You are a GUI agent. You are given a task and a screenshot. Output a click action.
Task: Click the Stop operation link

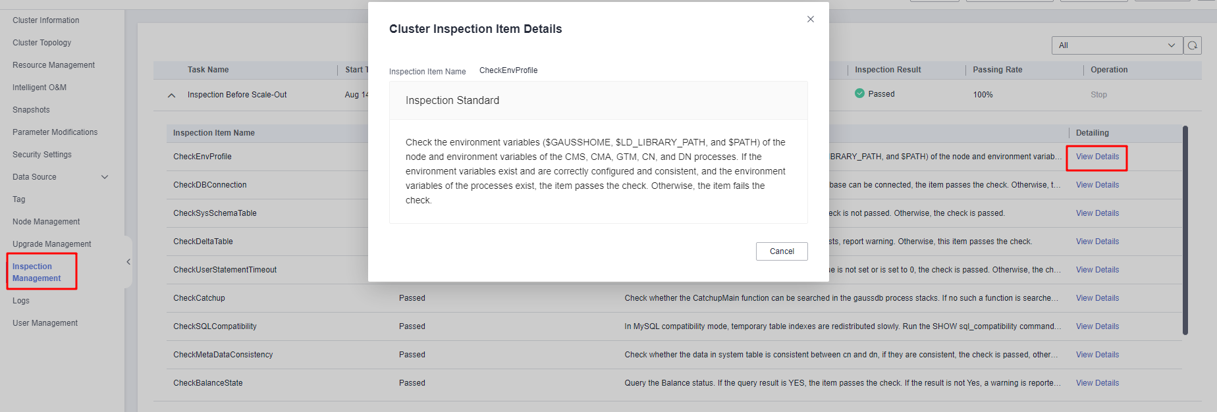click(x=1098, y=95)
